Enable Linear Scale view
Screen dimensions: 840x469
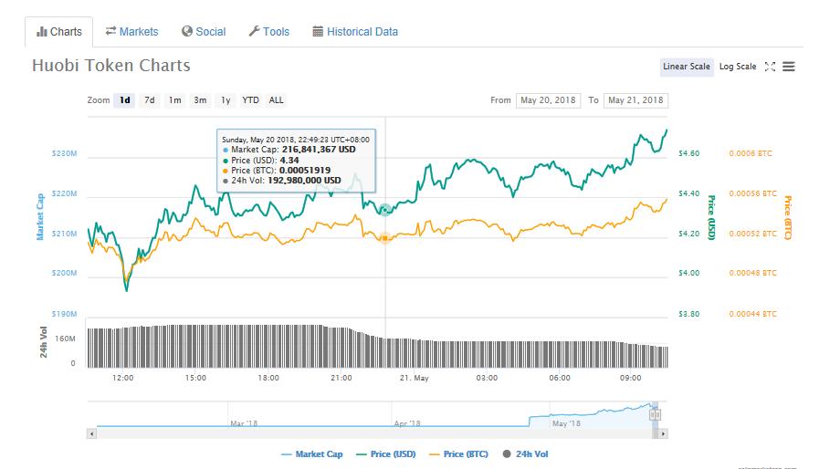point(686,67)
